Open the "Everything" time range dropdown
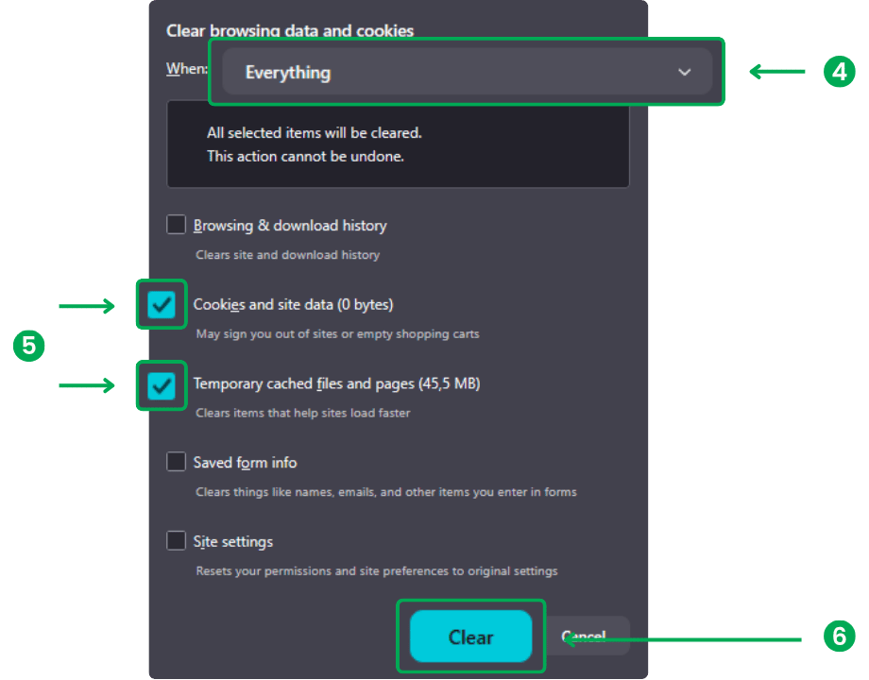Screen dimensions: 869x680 (466, 72)
